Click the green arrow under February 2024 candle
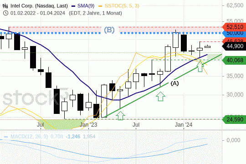This screenshot has height=164, width=246. (200, 66)
